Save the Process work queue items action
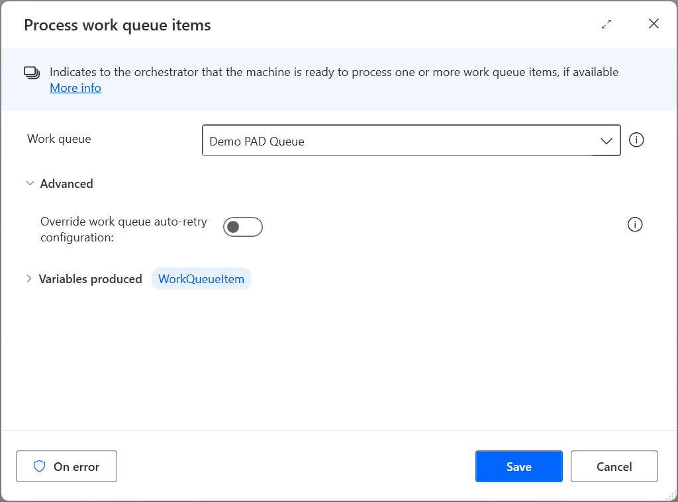This screenshot has width=678, height=502. (518, 466)
